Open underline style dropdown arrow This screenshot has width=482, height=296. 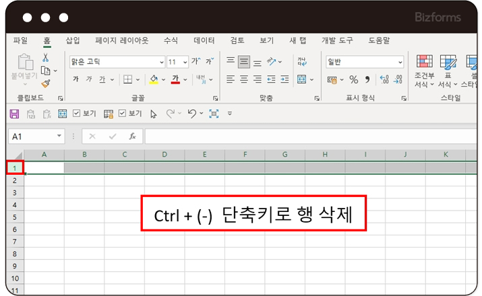112,80
